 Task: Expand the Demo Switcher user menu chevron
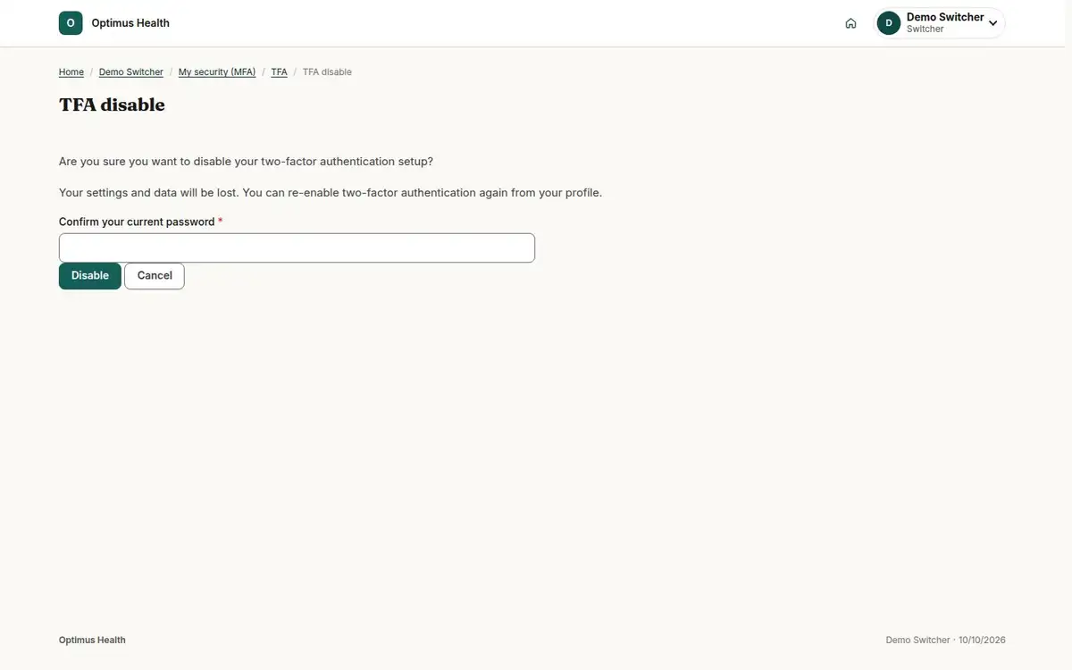[x=992, y=23]
